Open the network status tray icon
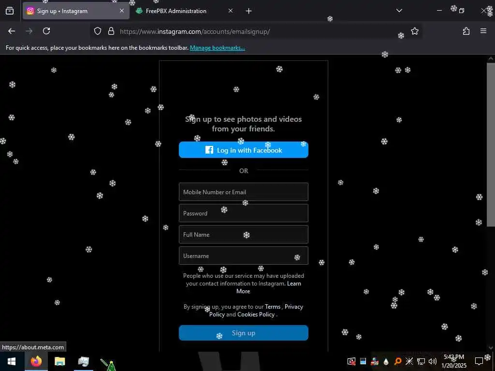 (421, 361)
